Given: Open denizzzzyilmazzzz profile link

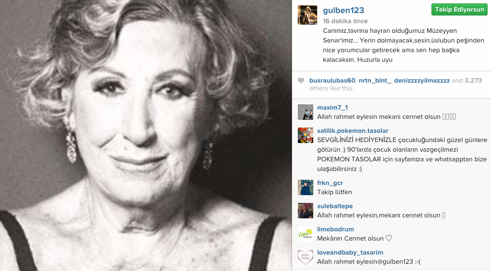Looking at the screenshot, I should pos(422,81).
